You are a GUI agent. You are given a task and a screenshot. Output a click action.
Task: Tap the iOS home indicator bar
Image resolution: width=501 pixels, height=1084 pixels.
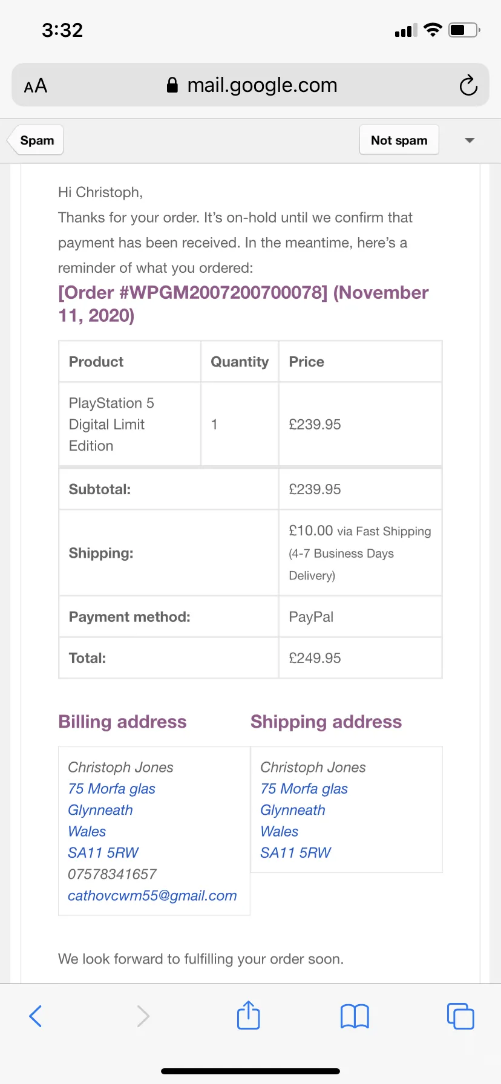[250, 1071]
